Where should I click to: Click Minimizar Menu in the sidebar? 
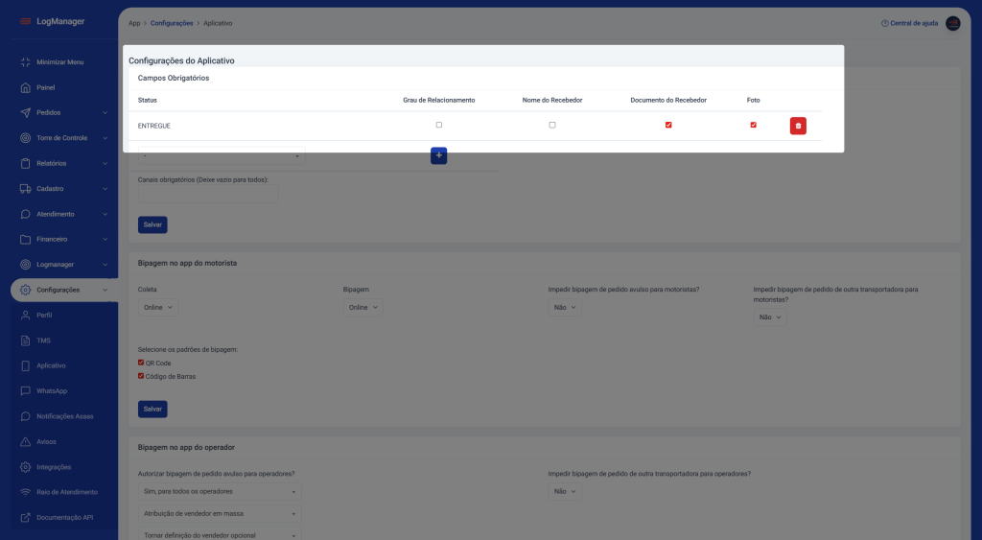pyautogui.click(x=59, y=62)
